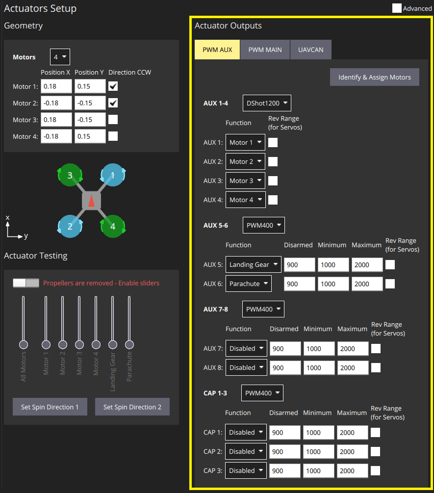Open the AUX 1-4 DShot1200 protocol dropdown
Viewport: 434px width, 493px height.
click(x=267, y=104)
